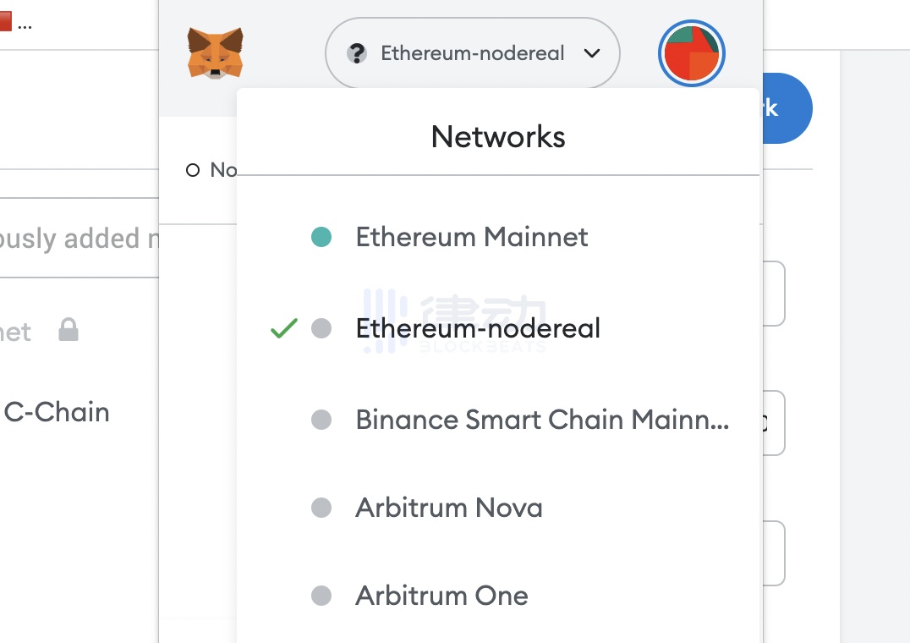Select the Arbitrum One network
This screenshot has height=643, width=910.
[441, 596]
